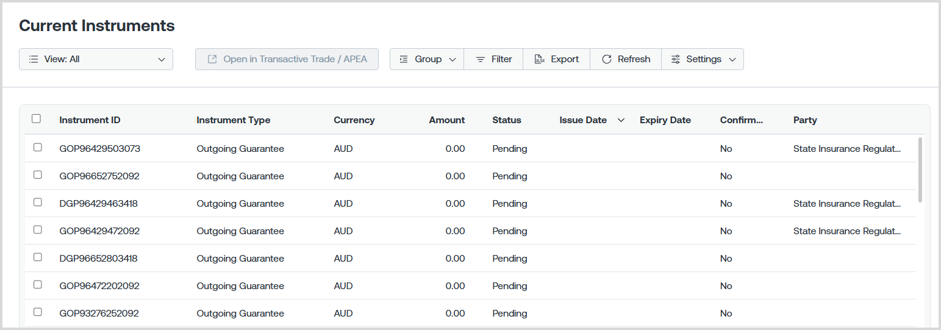Select instrument ID GOP96652752092
The width and height of the screenshot is (941, 330).
click(x=99, y=176)
